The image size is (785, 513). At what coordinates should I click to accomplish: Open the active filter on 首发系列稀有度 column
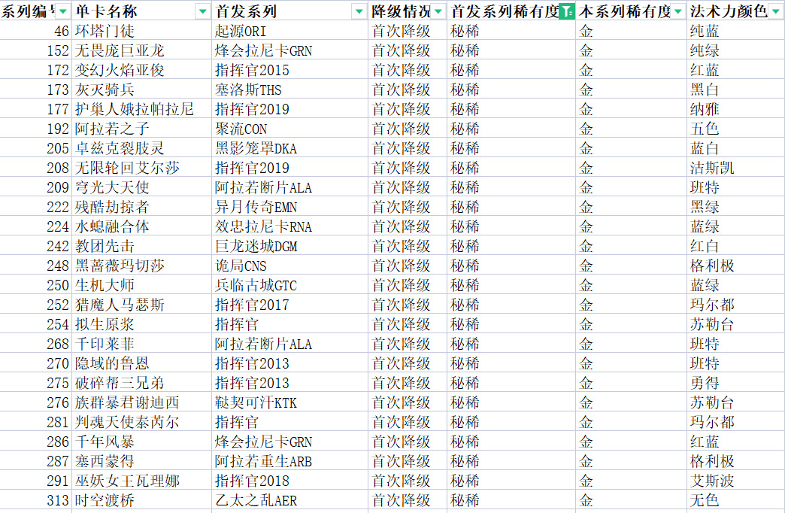[x=566, y=11]
